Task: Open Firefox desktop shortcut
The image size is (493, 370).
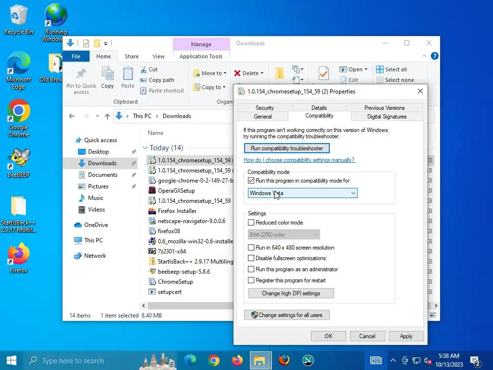Action: click(18, 257)
